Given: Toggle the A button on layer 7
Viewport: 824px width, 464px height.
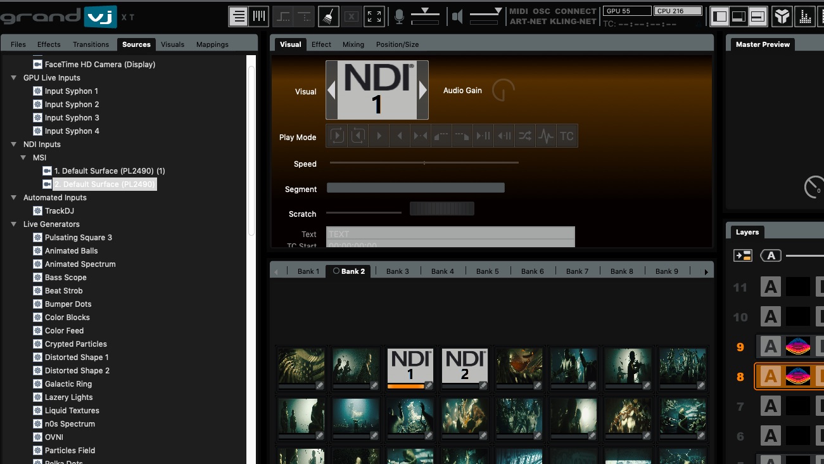Looking at the screenshot, I should point(771,406).
